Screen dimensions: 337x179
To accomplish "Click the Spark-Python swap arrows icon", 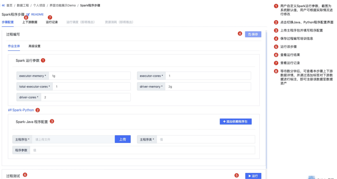I will 10,110.
